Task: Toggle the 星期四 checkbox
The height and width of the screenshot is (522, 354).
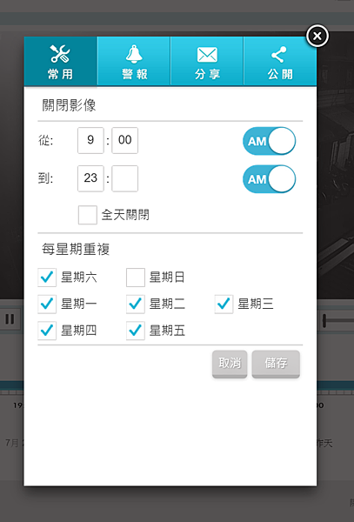Action: click(x=47, y=331)
